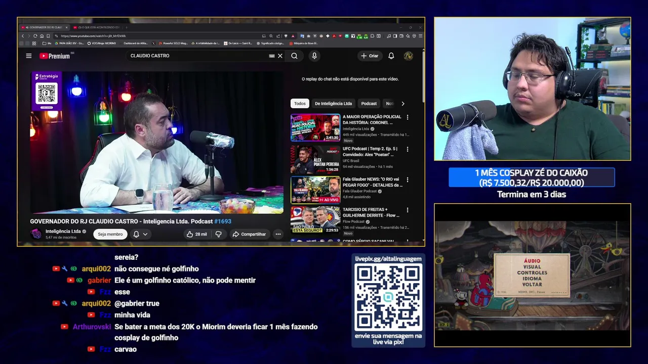Click the browser address bar URL
The image size is (648, 364).
[x=93, y=36]
